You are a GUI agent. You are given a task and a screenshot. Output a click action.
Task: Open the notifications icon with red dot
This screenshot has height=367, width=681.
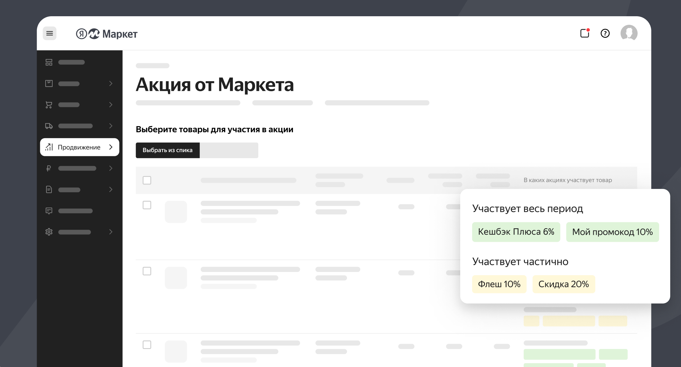click(x=585, y=33)
